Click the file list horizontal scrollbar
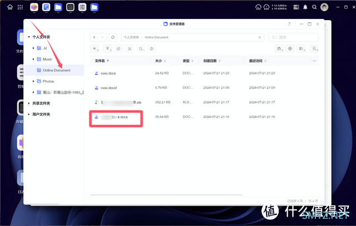The image size is (356, 226). tap(166, 195)
